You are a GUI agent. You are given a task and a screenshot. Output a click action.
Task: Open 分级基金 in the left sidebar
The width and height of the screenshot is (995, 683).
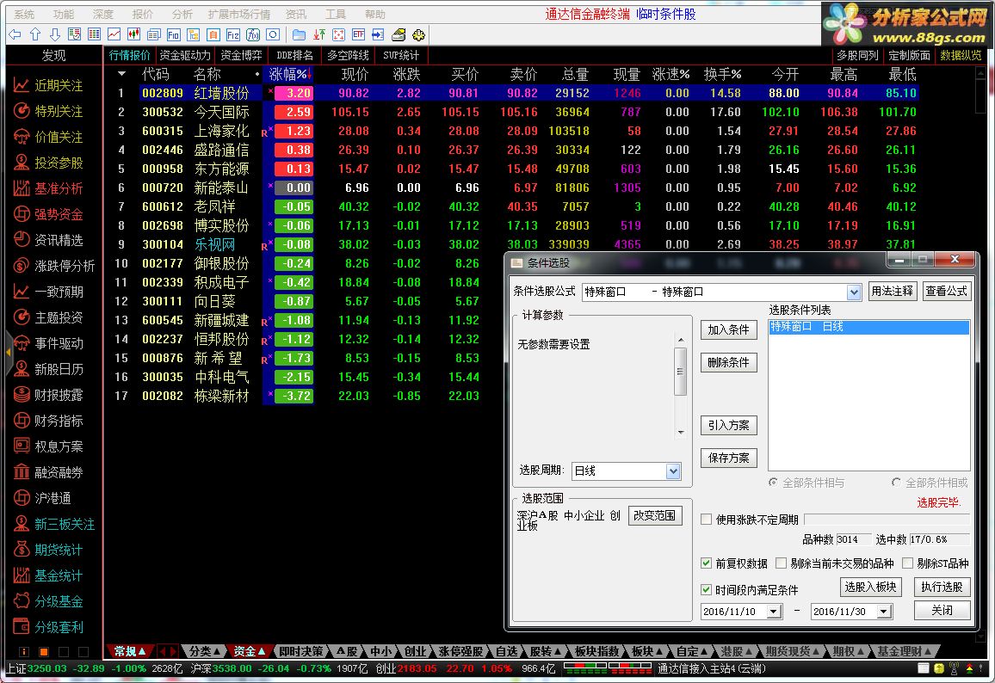[x=49, y=601]
